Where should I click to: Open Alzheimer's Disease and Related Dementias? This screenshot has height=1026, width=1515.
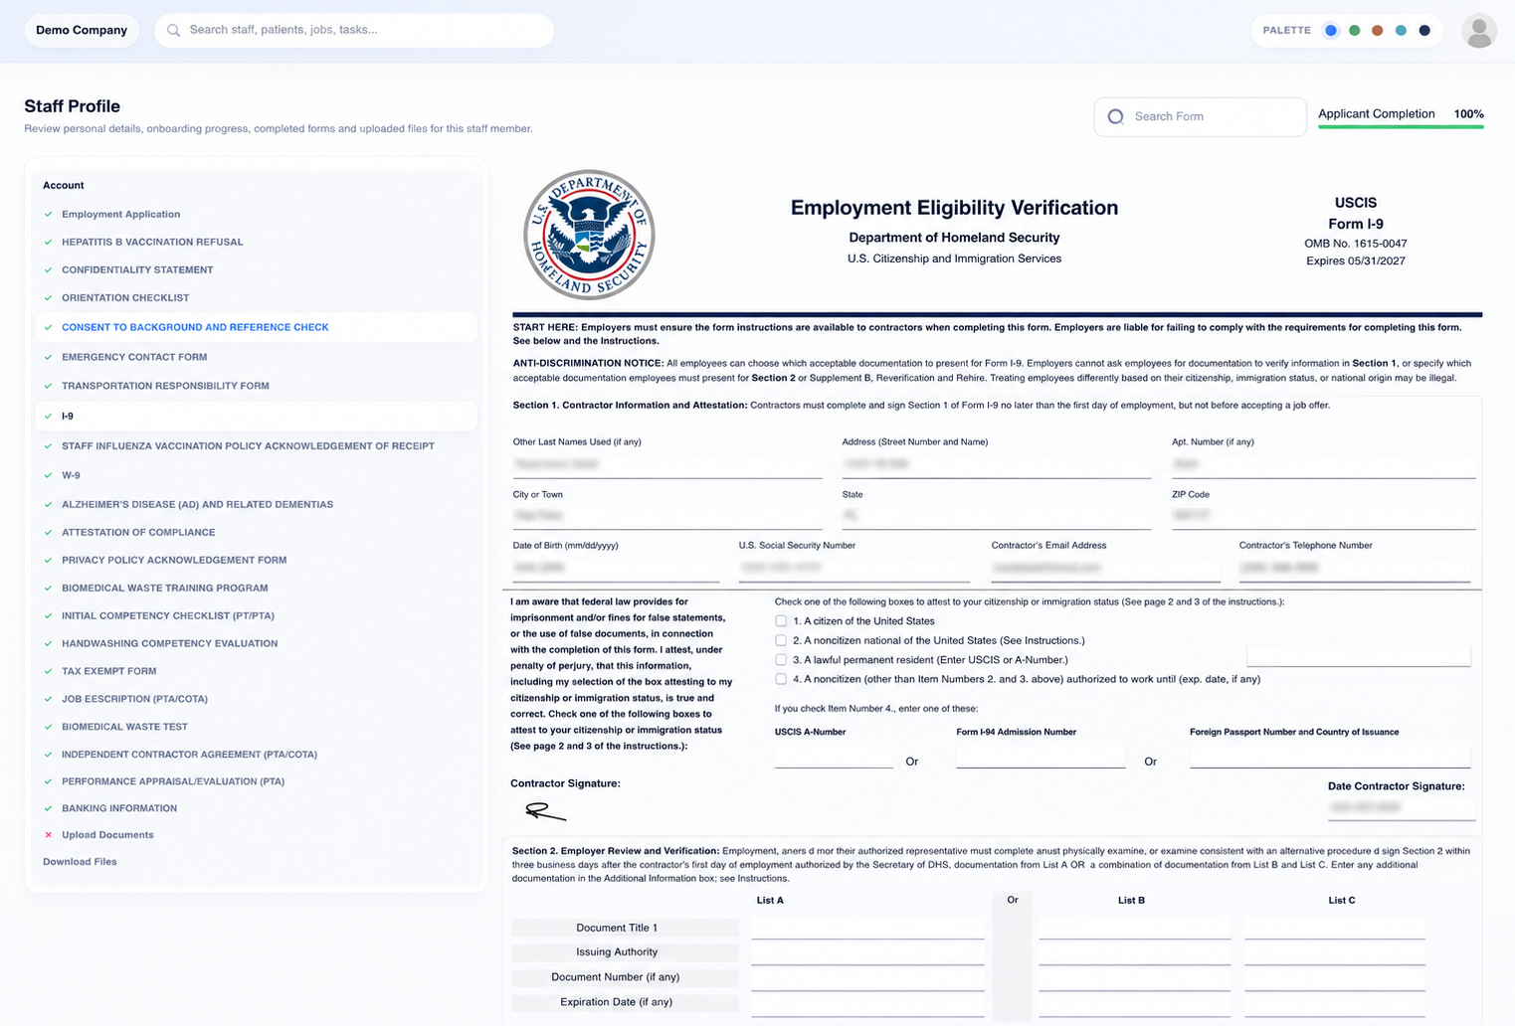(x=197, y=504)
